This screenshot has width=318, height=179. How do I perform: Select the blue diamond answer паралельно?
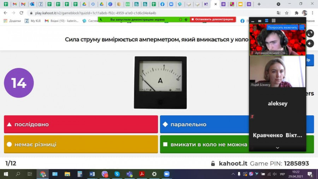(205, 124)
